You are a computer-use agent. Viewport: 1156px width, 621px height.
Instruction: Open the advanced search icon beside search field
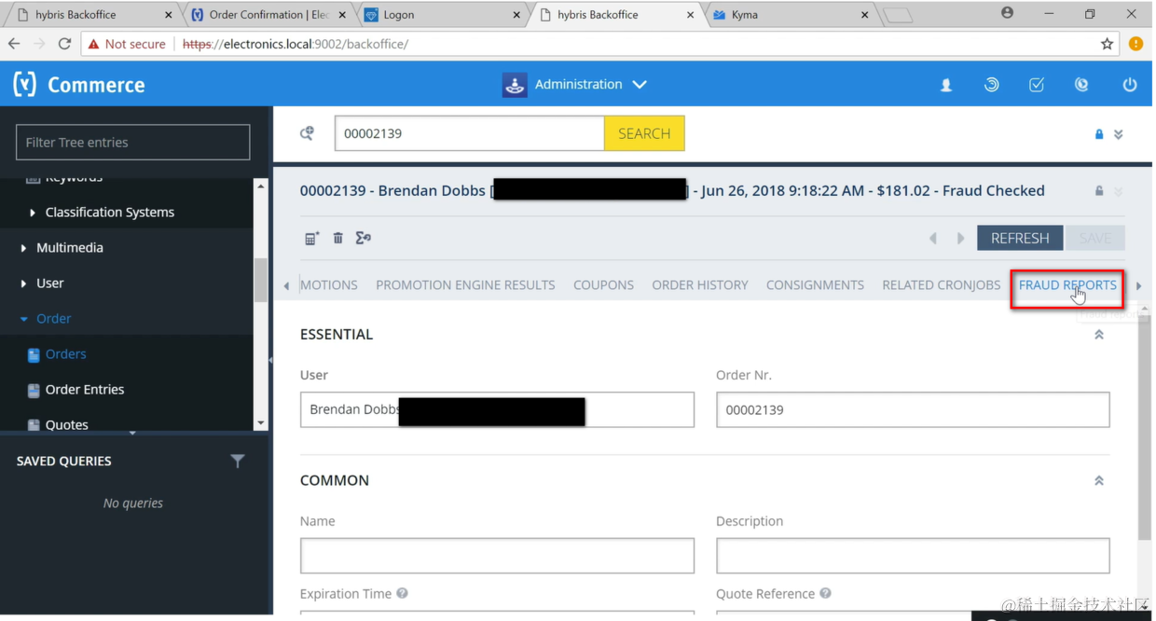(307, 133)
